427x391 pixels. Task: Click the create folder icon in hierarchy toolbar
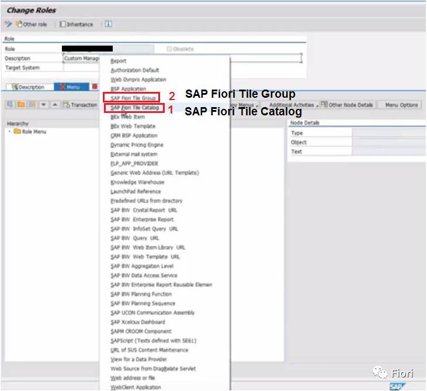pyautogui.click(x=21, y=105)
